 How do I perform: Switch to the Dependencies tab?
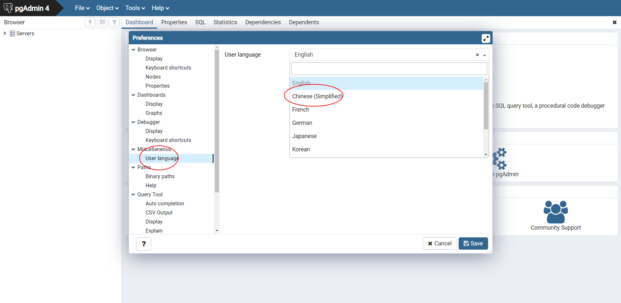coord(263,22)
